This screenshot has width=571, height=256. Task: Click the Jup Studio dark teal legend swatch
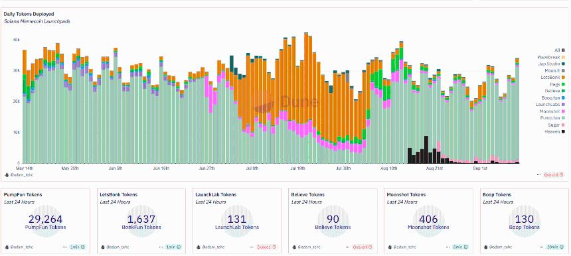pos(563,64)
